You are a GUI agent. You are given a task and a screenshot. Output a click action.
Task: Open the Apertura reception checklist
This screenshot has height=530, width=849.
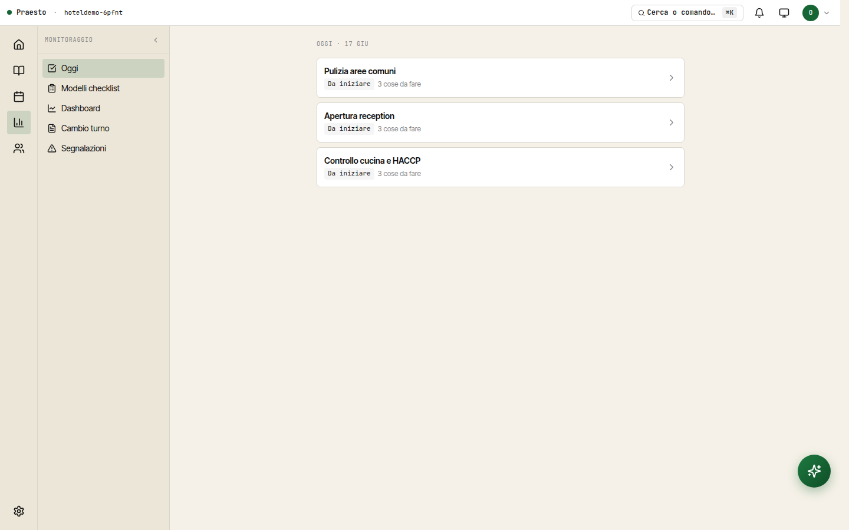(500, 122)
